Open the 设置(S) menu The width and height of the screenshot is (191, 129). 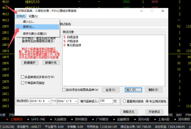33,16
